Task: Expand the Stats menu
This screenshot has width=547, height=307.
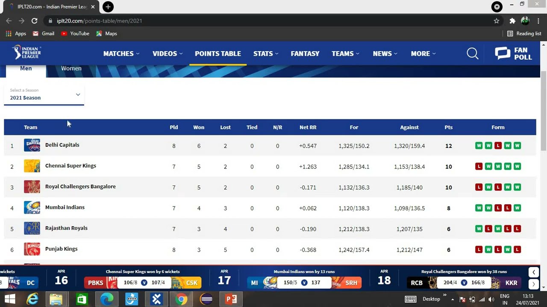Action: pyautogui.click(x=266, y=53)
